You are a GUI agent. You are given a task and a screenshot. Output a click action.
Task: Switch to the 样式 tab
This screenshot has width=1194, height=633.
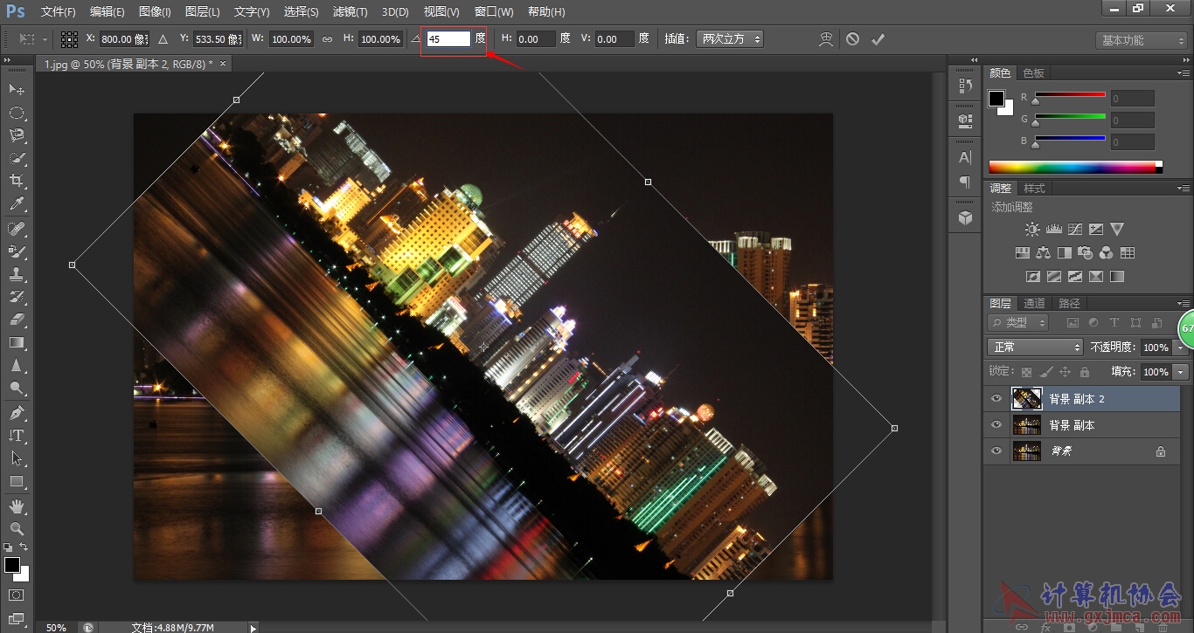[1035, 188]
